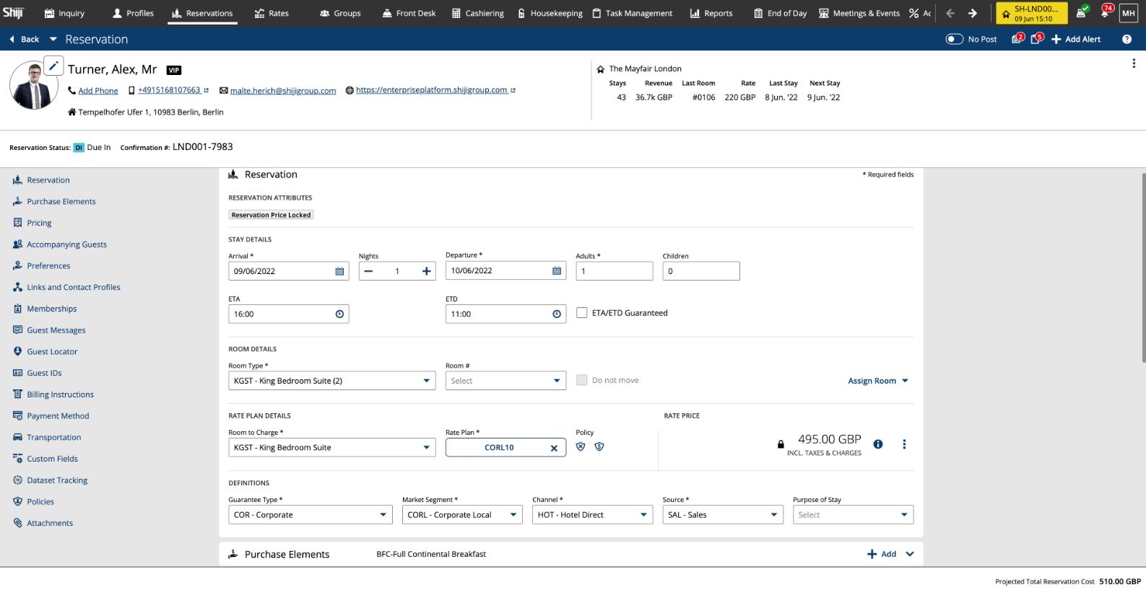Open the Housekeeping menu
The image size is (1146, 595).
tap(550, 13)
